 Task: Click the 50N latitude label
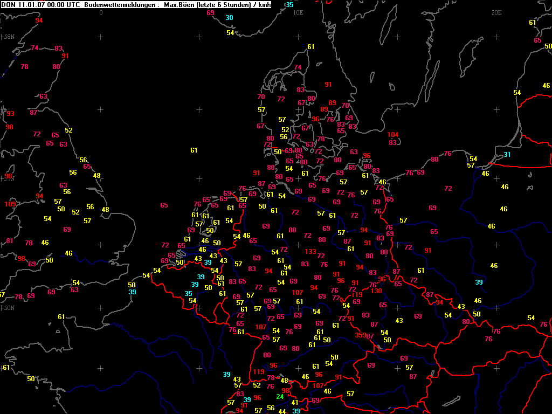pyautogui.click(x=9, y=308)
